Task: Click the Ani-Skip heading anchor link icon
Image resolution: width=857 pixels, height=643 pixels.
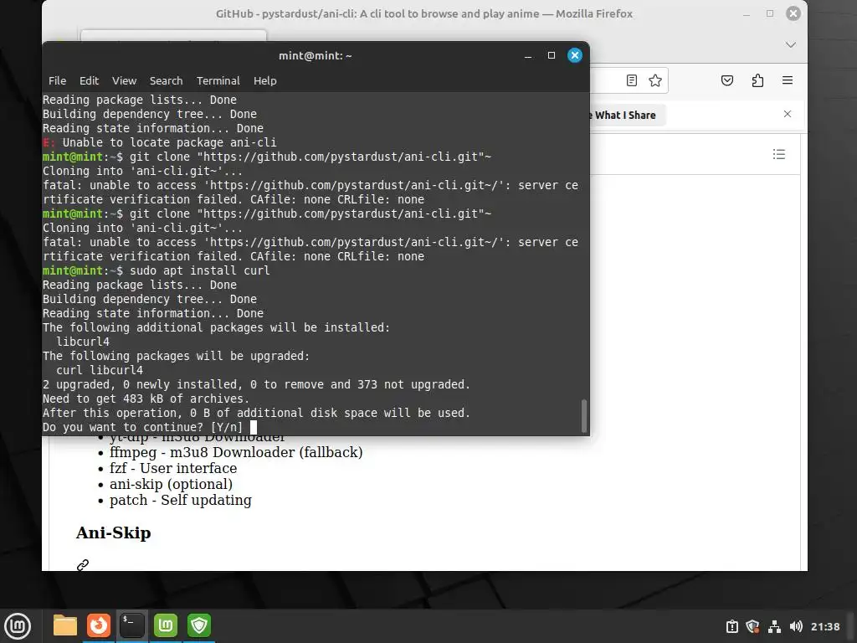Action: pyautogui.click(x=83, y=565)
